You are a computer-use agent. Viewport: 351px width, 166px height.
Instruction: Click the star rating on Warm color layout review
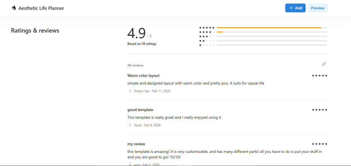[319, 75]
